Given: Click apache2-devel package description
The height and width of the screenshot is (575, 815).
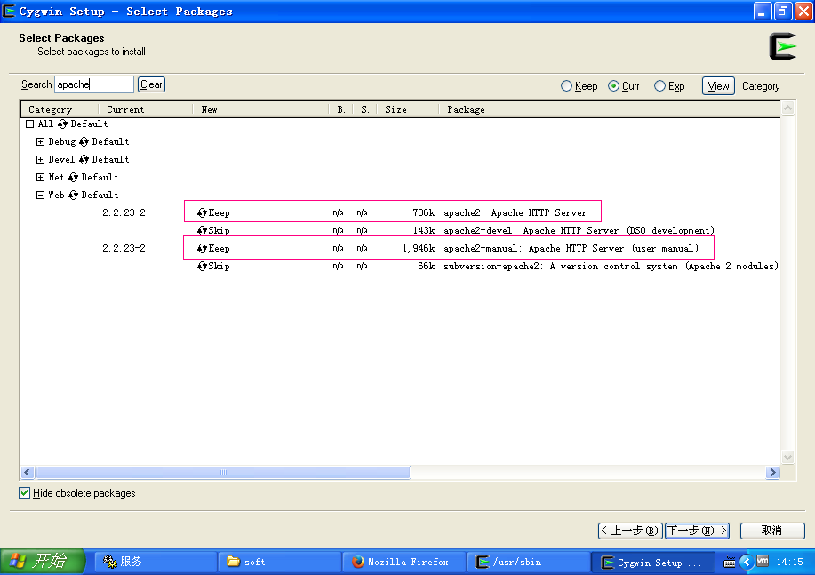Looking at the screenshot, I should pos(579,230).
